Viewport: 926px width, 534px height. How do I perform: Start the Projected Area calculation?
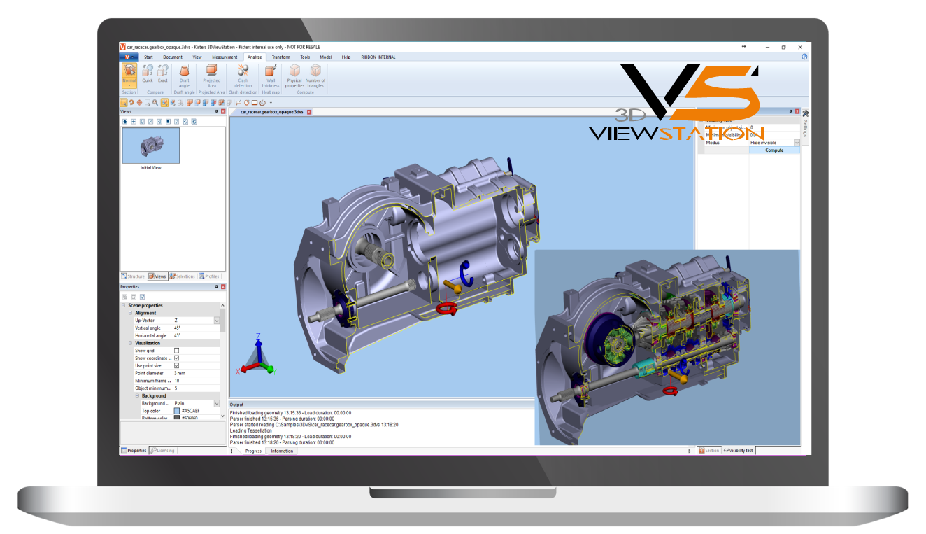(211, 76)
